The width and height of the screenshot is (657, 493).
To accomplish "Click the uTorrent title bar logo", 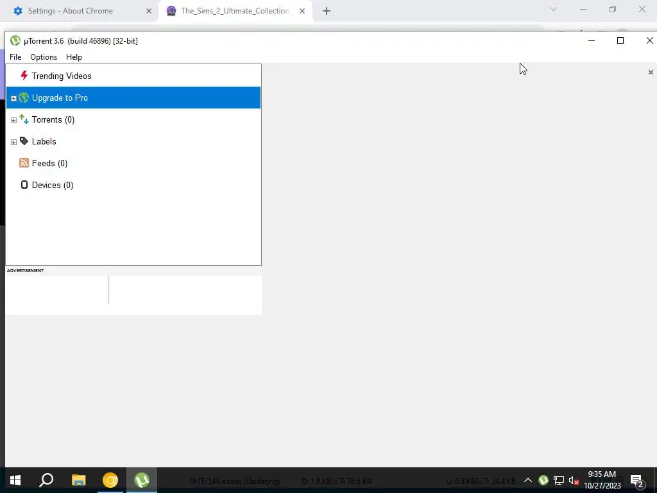I will pyautogui.click(x=15, y=40).
